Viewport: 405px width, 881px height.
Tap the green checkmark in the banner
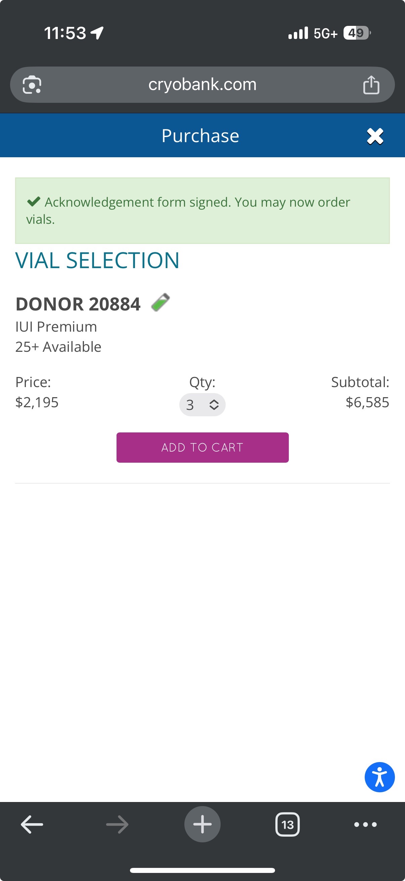(x=34, y=202)
